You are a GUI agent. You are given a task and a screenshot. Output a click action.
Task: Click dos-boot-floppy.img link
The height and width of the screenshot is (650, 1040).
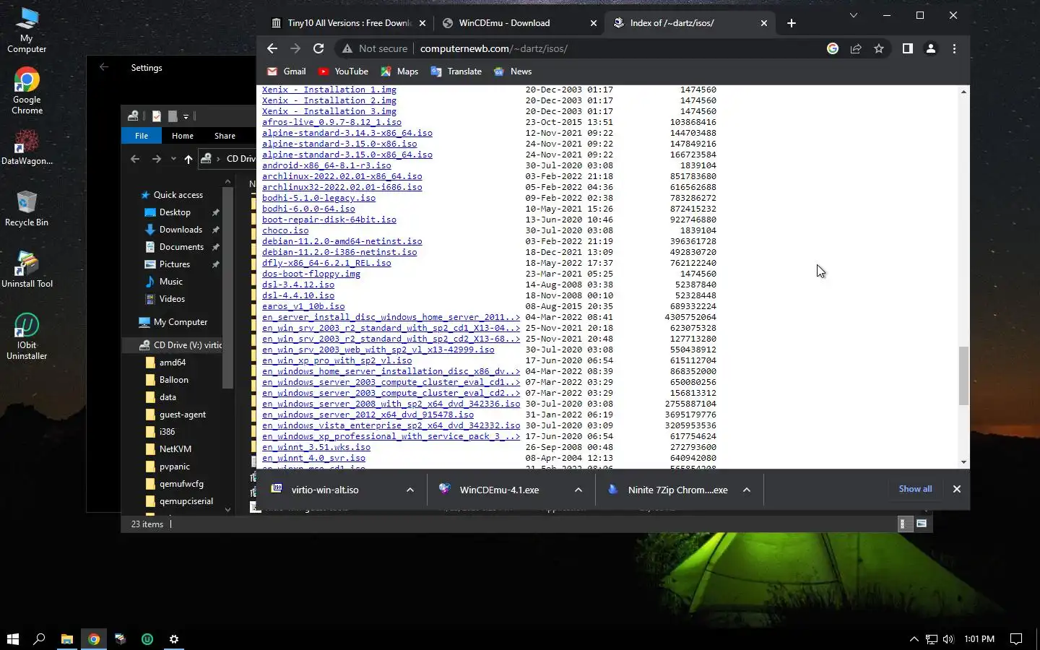(x=311, y=274)
